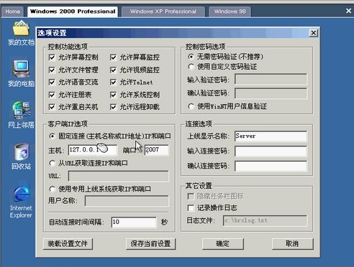
Task: Disable 允许注册表 checkbox
Action: (x=52, y=95)
